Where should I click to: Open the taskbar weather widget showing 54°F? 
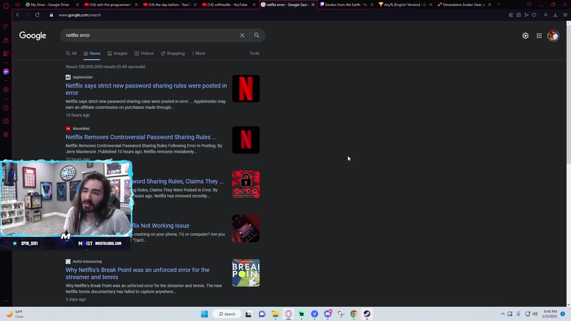coord(14,314)
